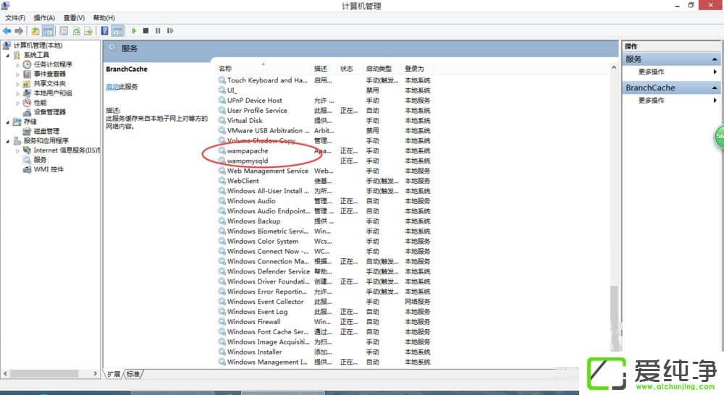Select the wampapache service row
The height and width of the screenshot is (395, 724).
point(324,151)
